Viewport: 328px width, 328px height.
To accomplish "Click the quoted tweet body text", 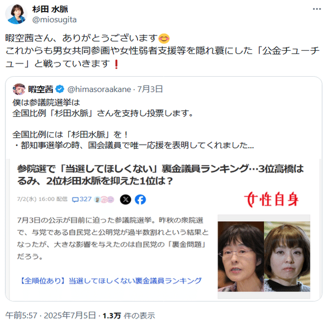I will [x=133, y=124].
